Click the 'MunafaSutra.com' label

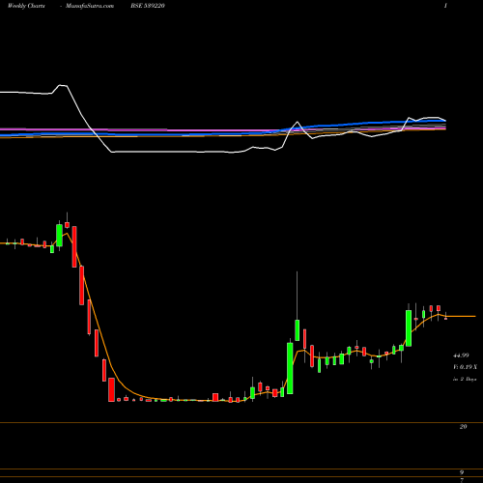[x=90, y=6]
